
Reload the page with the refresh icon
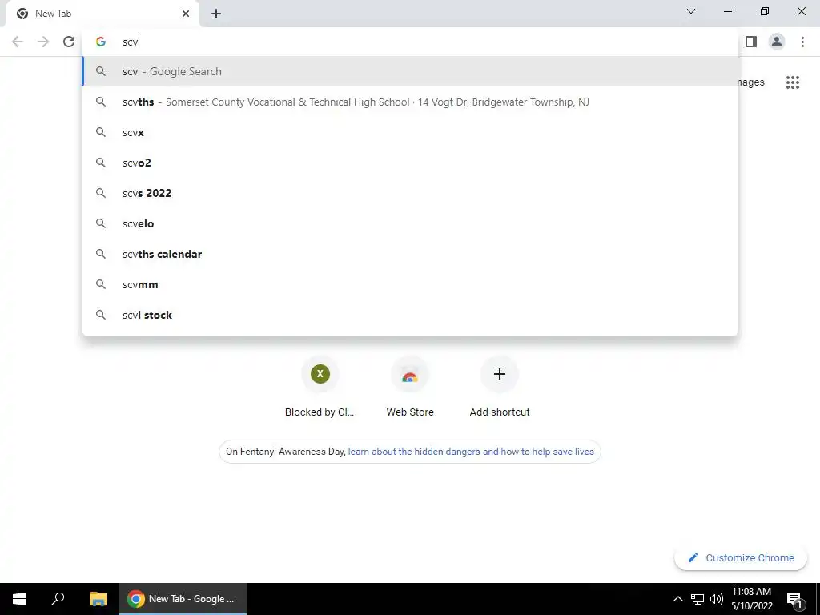pyautogui.click(x=69, y=42)
